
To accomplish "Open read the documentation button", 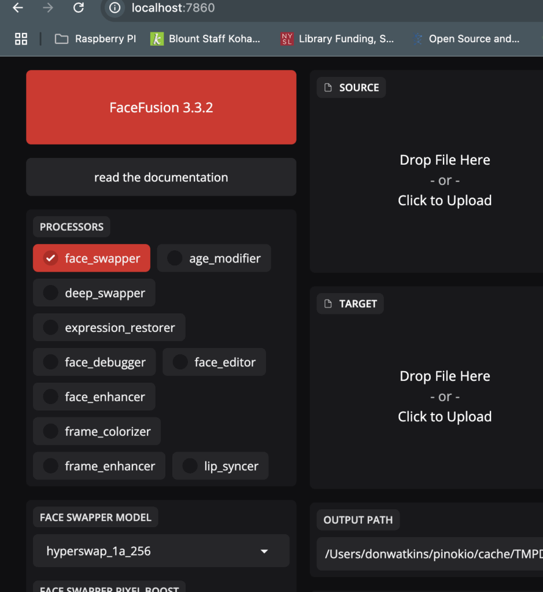I will (161, 177).
